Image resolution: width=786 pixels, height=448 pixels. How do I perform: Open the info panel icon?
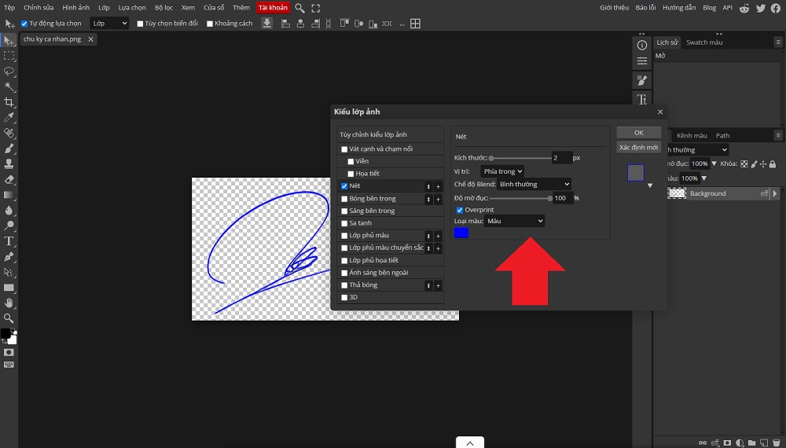pyautogui.click(x=641, y=45)
